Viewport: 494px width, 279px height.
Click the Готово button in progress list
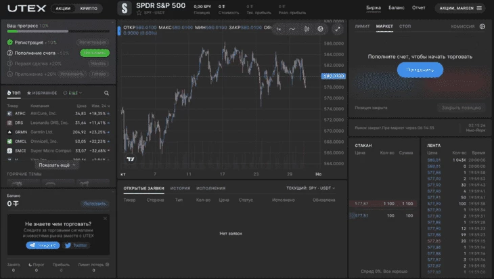click(x=99, y=74)
